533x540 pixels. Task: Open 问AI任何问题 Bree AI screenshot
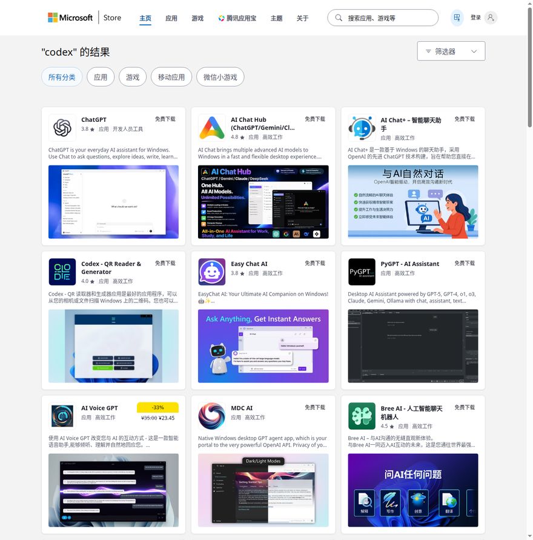[413, 490]
